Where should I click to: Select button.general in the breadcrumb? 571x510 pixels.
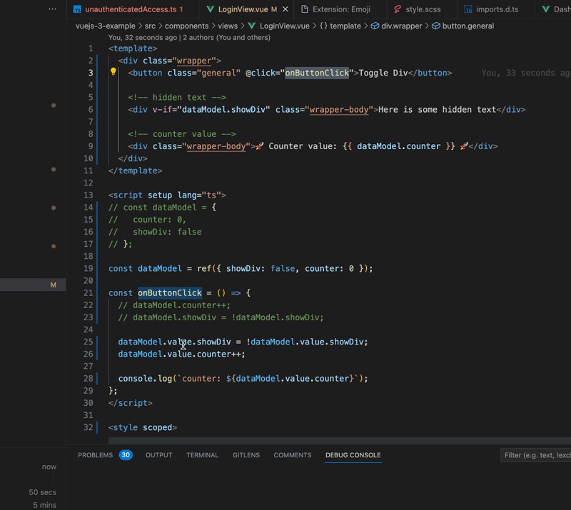[x=468, y=26]
